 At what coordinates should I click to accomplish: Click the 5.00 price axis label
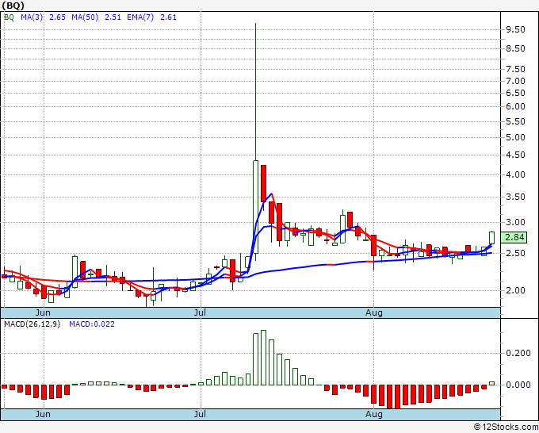(516, 137)
